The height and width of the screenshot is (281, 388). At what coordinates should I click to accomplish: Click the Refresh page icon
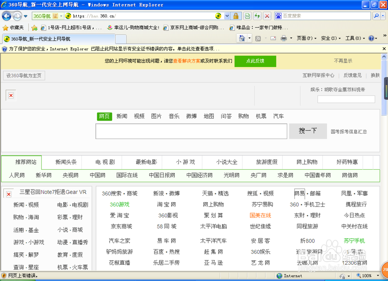tap(257, 16)
